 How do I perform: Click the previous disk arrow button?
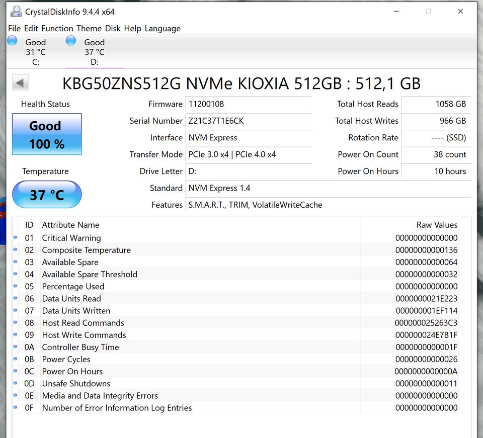coord(21,83)
